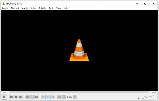This screenshot has height=101, width=159.
Task: Jump to previous media track
Action: [11, 97]
